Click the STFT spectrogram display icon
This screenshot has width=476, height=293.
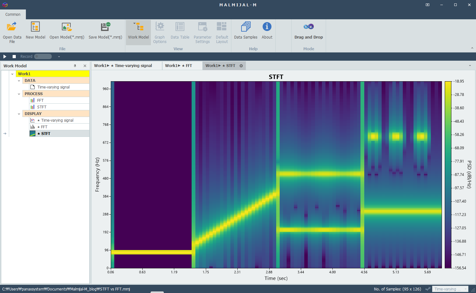point(33,134)
